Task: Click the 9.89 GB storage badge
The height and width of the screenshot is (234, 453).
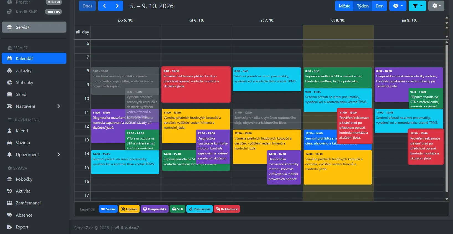Action: coord(54,2)
